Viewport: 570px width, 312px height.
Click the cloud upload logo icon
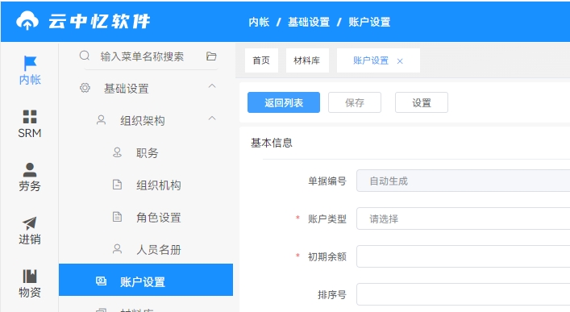click(27, 21)
